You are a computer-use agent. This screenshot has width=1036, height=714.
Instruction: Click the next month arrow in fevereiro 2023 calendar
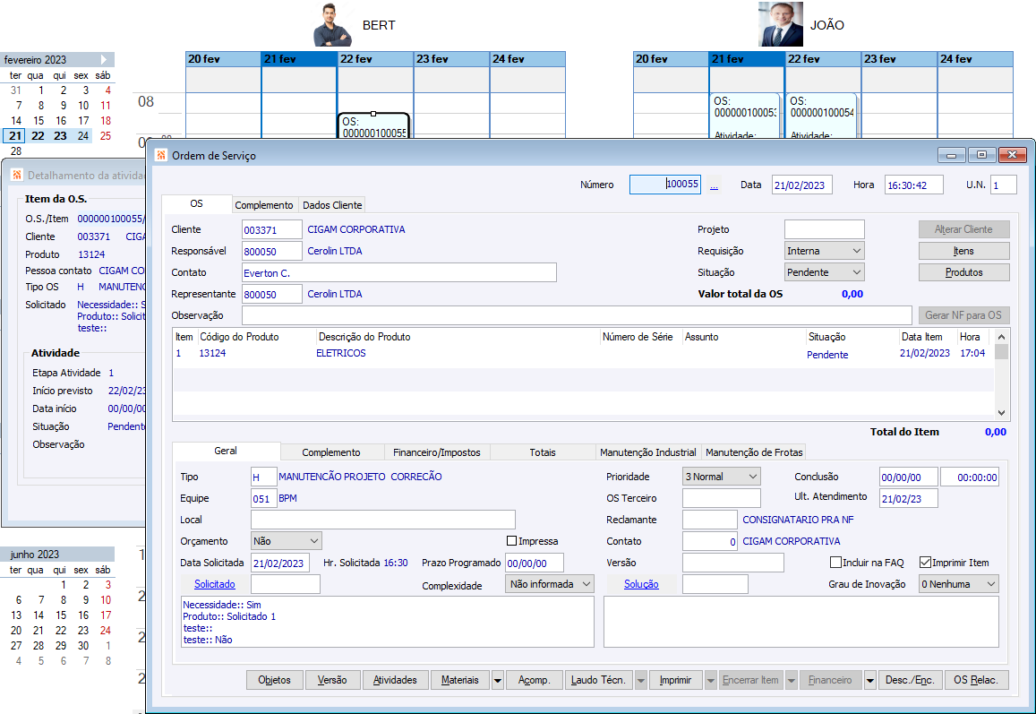pos(104,59)
